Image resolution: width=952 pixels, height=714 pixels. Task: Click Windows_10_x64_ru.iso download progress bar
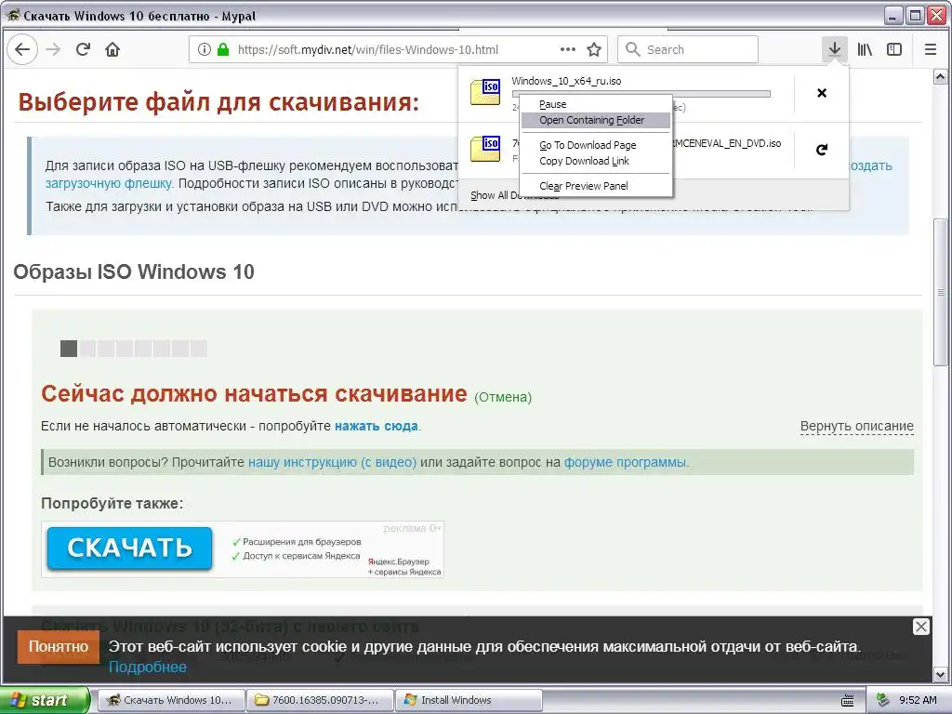[641, 94]
